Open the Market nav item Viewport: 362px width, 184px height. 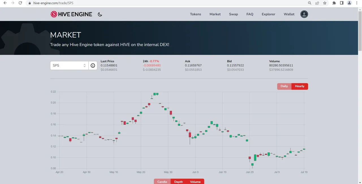[x=215, y=14]
